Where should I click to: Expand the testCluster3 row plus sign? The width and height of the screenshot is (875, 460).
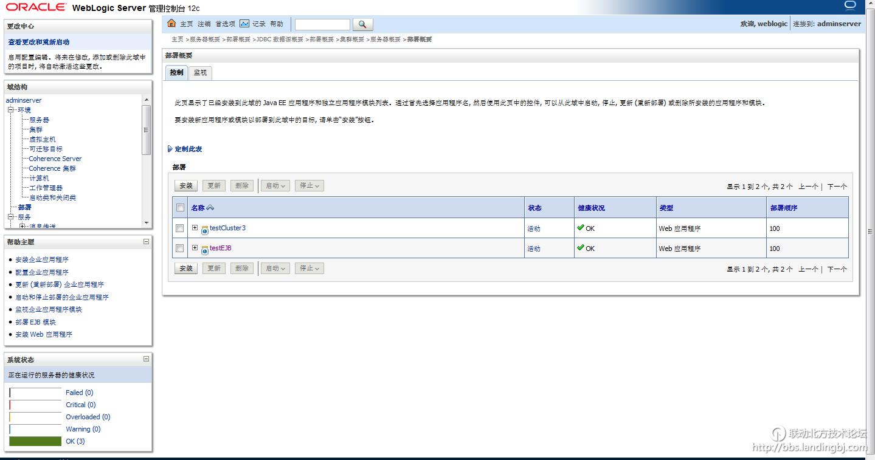click(x=195, y=228)
